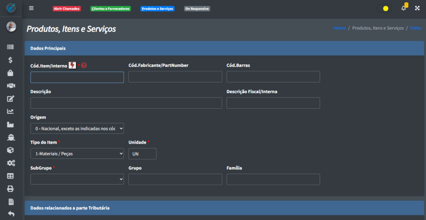This screenshot has height=220, width=426.
Task: Click the red question mark help icon
Action: click(x=84, y=65)
